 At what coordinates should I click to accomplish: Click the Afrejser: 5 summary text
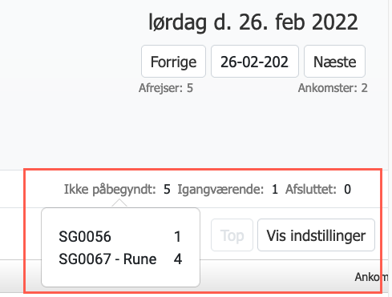tap(166, 88)
